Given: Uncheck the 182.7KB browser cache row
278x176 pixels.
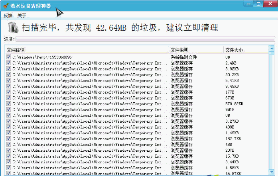Looking at the screenshot, I should tap(8, 139).
